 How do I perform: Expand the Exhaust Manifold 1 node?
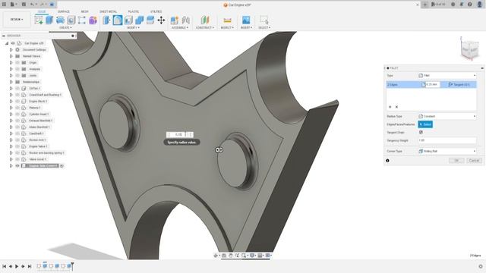pyautogui.click(x=11, y=121)
